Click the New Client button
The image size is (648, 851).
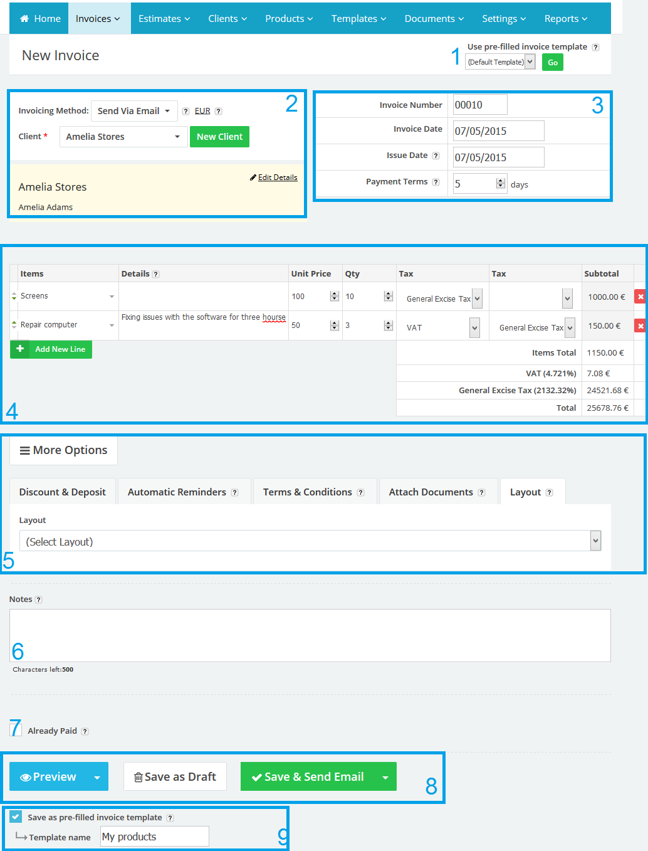pos(219,137)
